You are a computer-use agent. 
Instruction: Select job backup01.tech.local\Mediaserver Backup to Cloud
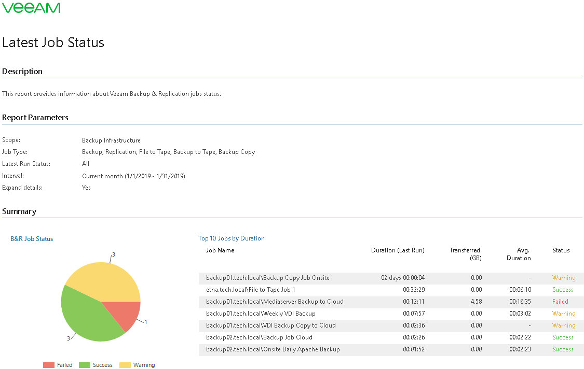pyautogui.click(x=275, y=302)
